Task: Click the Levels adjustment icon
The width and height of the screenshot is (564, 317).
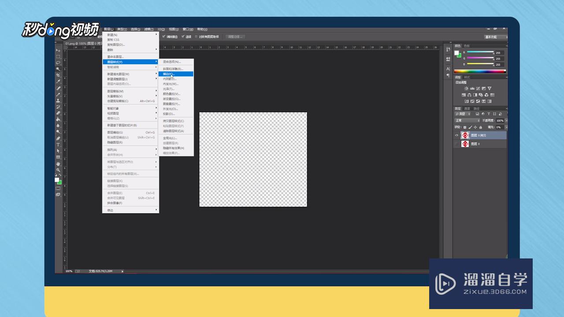Action: (x=472, y=88)
